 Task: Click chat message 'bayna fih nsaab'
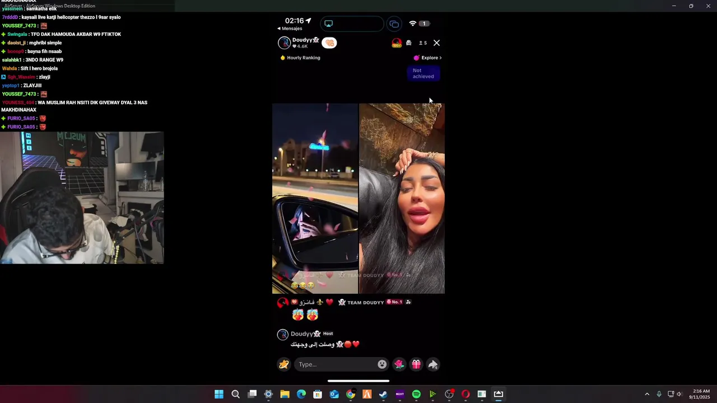tap(44, 51)
